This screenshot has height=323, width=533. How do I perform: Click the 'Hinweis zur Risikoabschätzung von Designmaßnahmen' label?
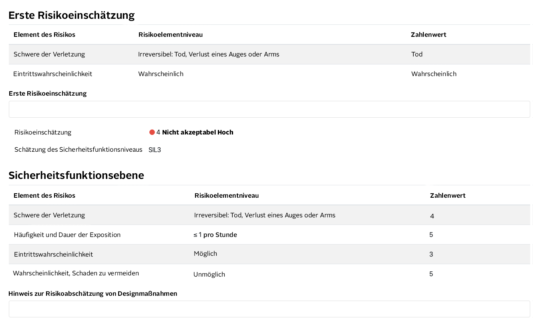click(93, 294)
